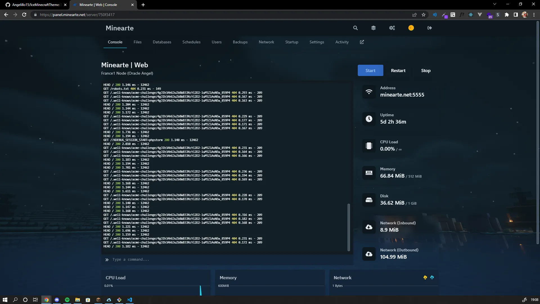Bookmark this page with the star icon
This screenshot has height=304, width=540.
(424, 15)
